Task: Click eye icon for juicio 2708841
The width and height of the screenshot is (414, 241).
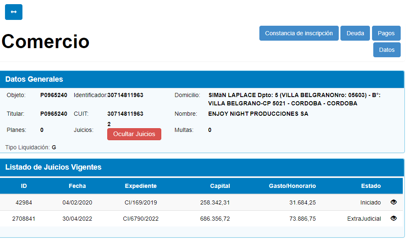Action: click(394, 219)
